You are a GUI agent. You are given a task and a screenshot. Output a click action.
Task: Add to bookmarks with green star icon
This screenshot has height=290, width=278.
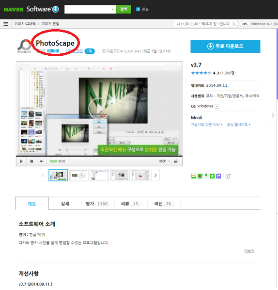tap(212, 176)
